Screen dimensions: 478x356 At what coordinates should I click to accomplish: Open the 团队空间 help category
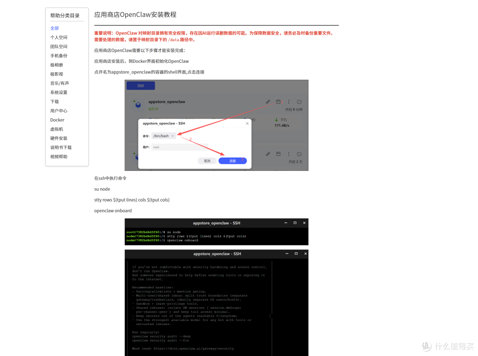pyautogui.click(x=59, y=46)
